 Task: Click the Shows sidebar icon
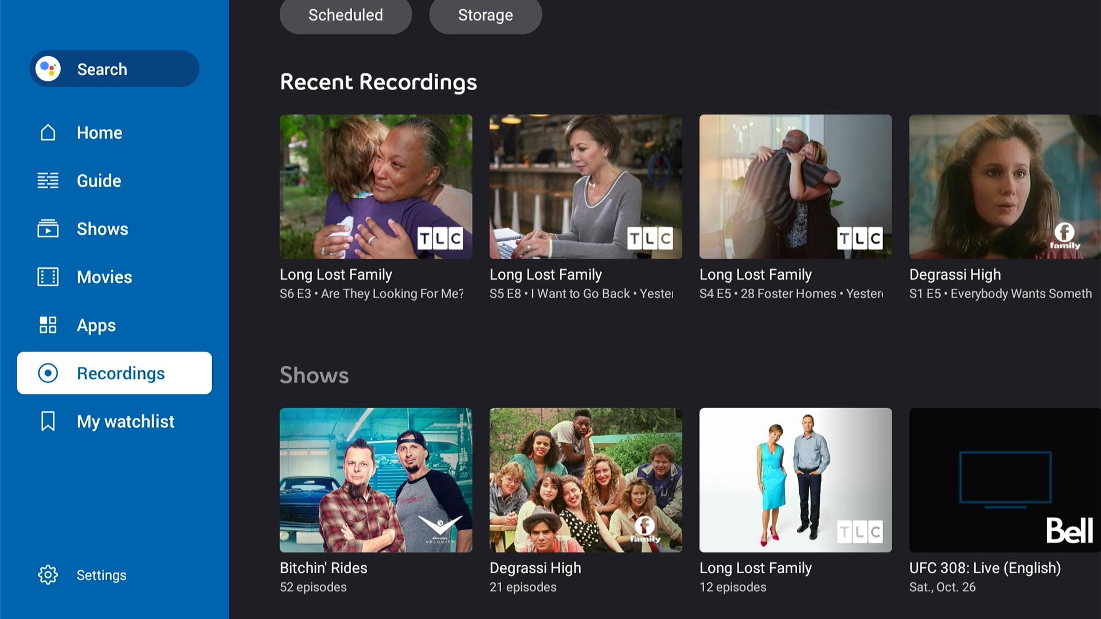coord(48,228)
